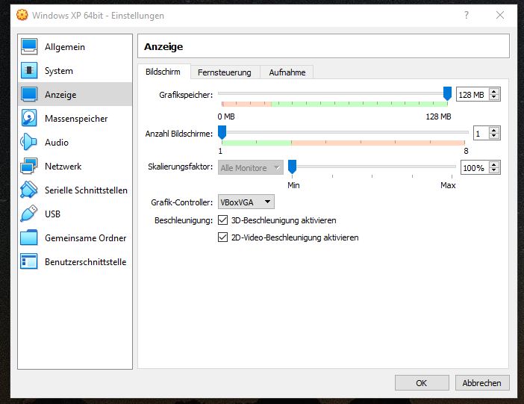
Task: Switch to the Aufnahme tab
Action: (287, 72)
